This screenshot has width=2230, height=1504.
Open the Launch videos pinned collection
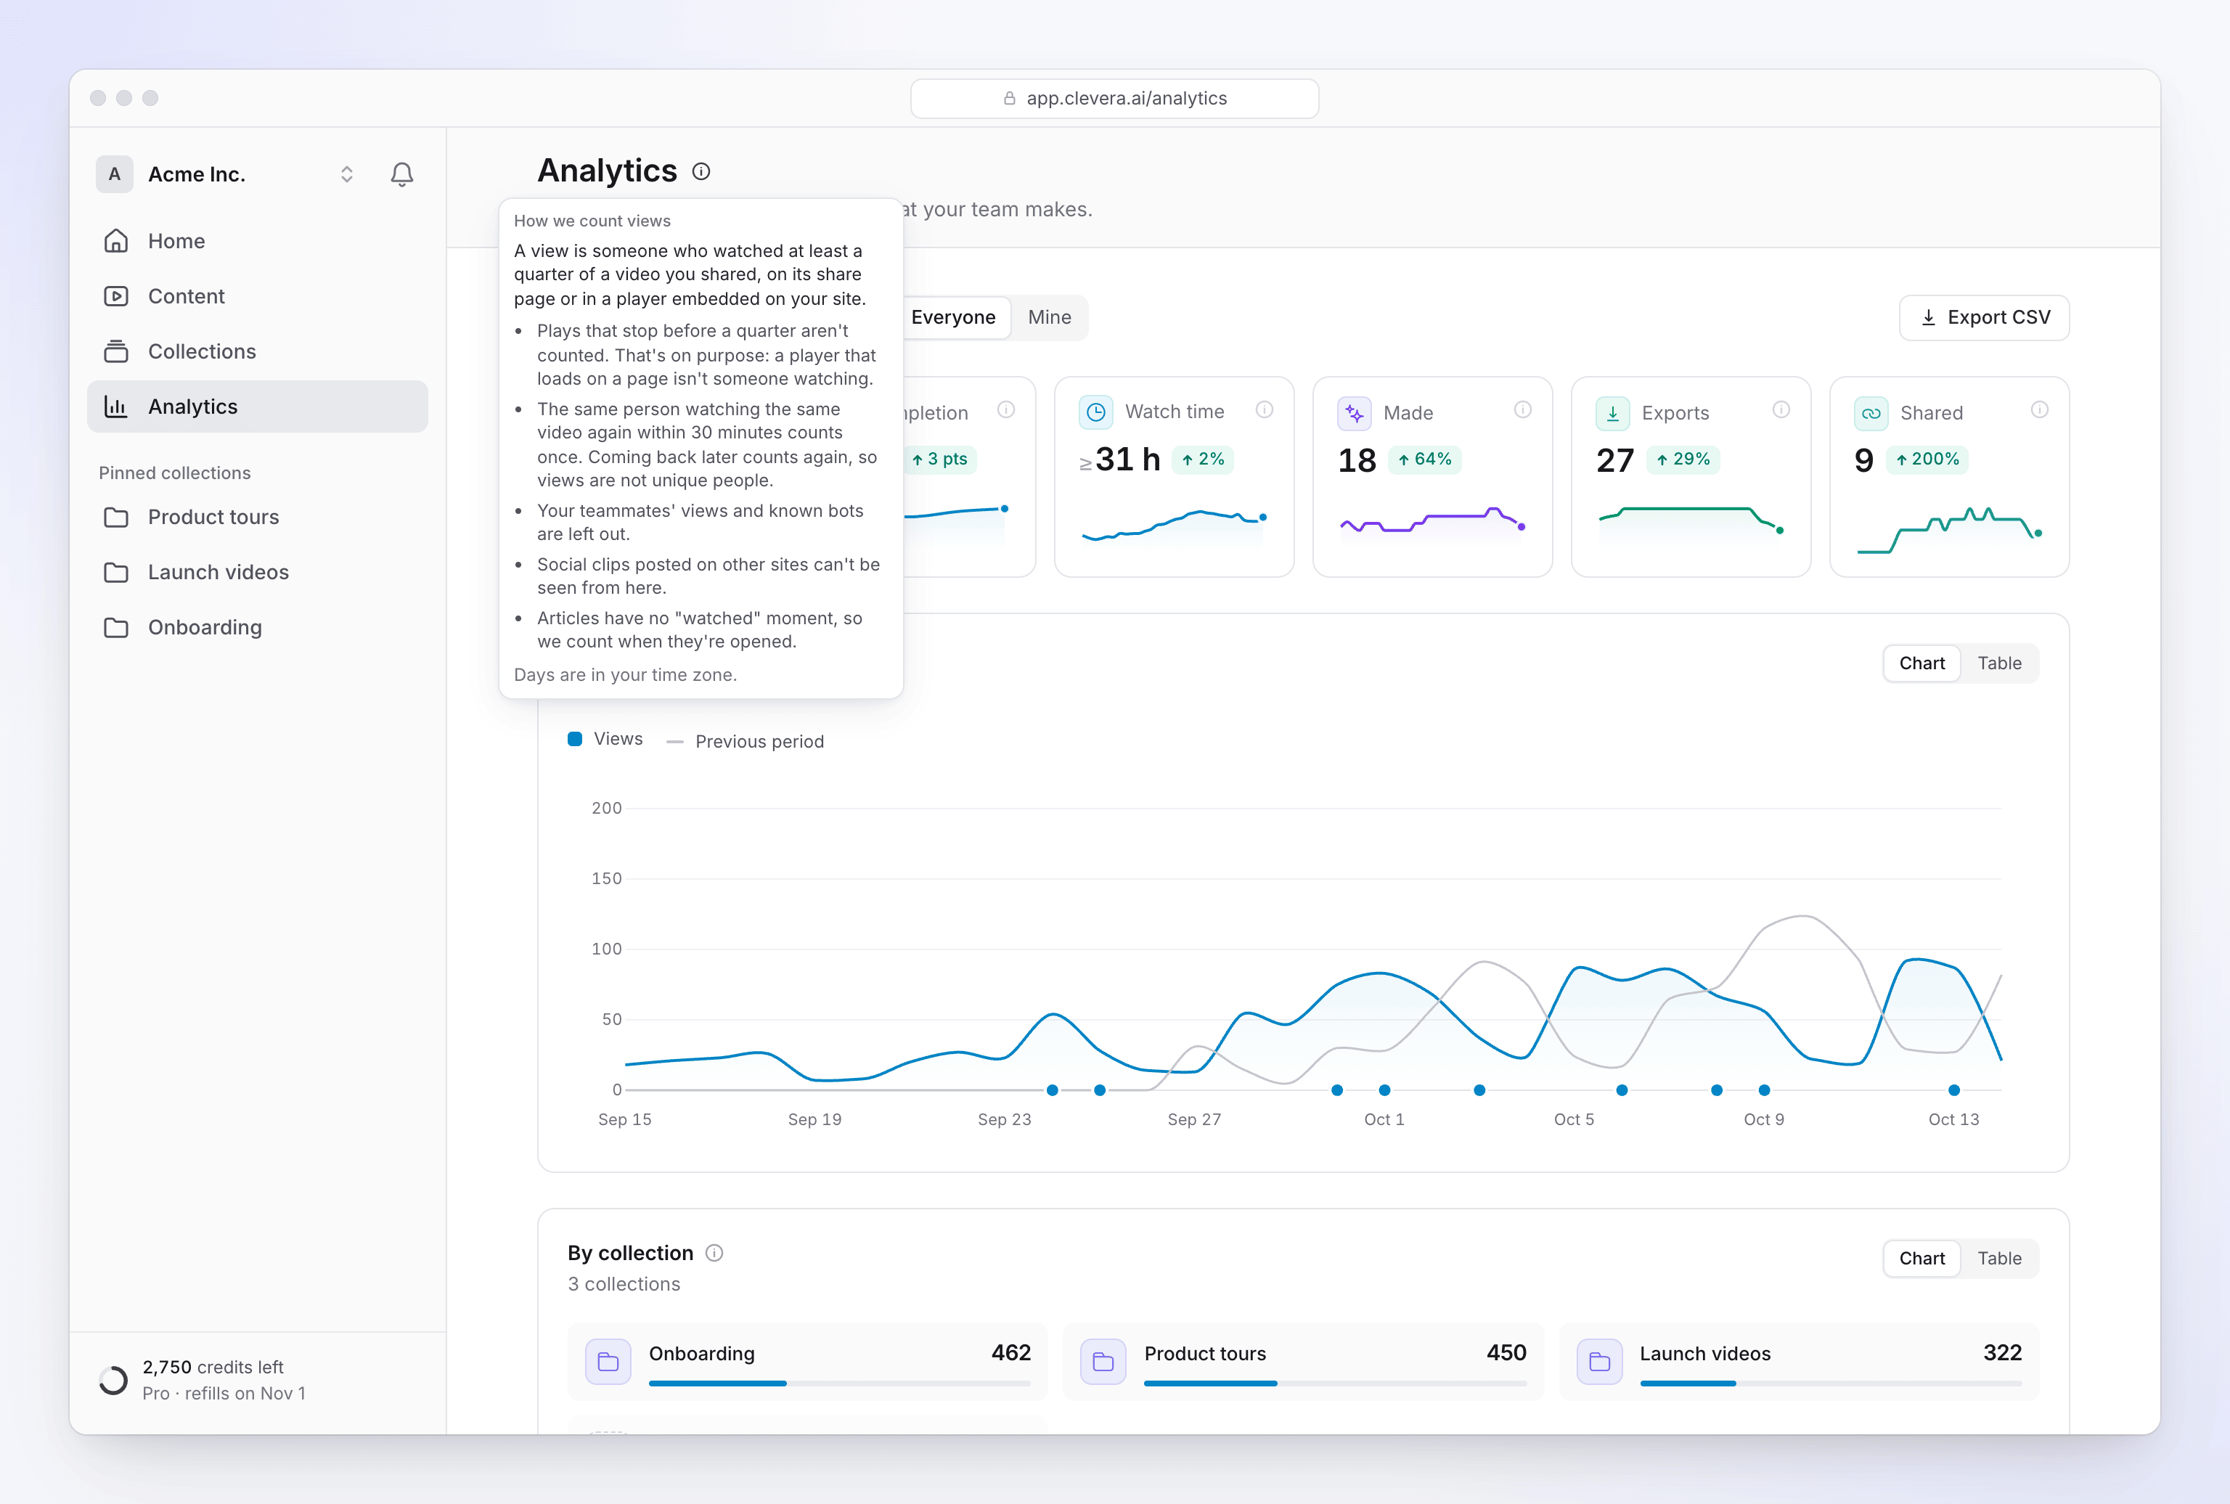click(x=257, y=573)
